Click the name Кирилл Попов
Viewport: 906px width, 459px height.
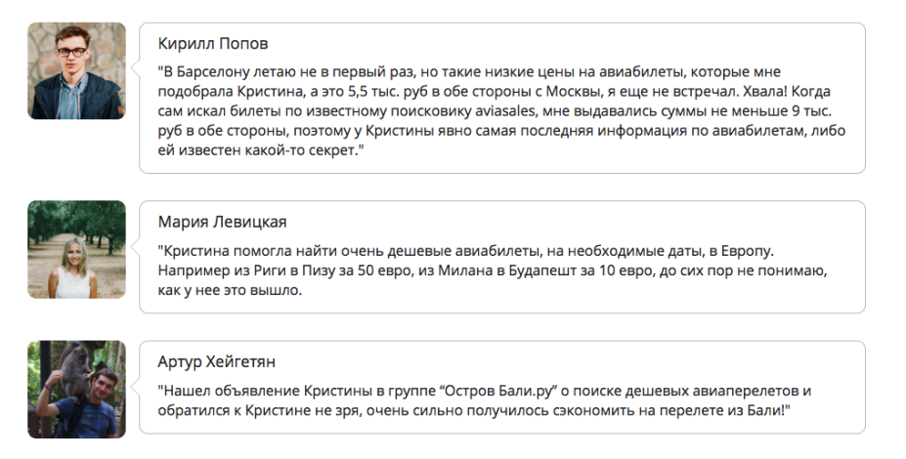pos(213,44)
